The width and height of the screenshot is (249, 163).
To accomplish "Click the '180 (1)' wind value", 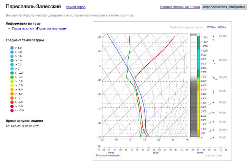I will (x=222, y=91).
